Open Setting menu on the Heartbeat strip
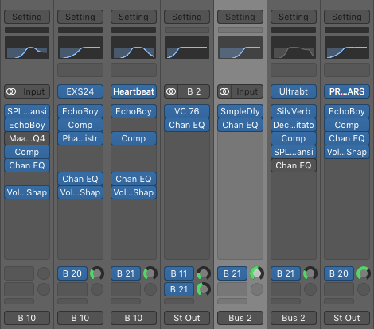The height and width of the screenshot is (329, 374). click(134, 17)
